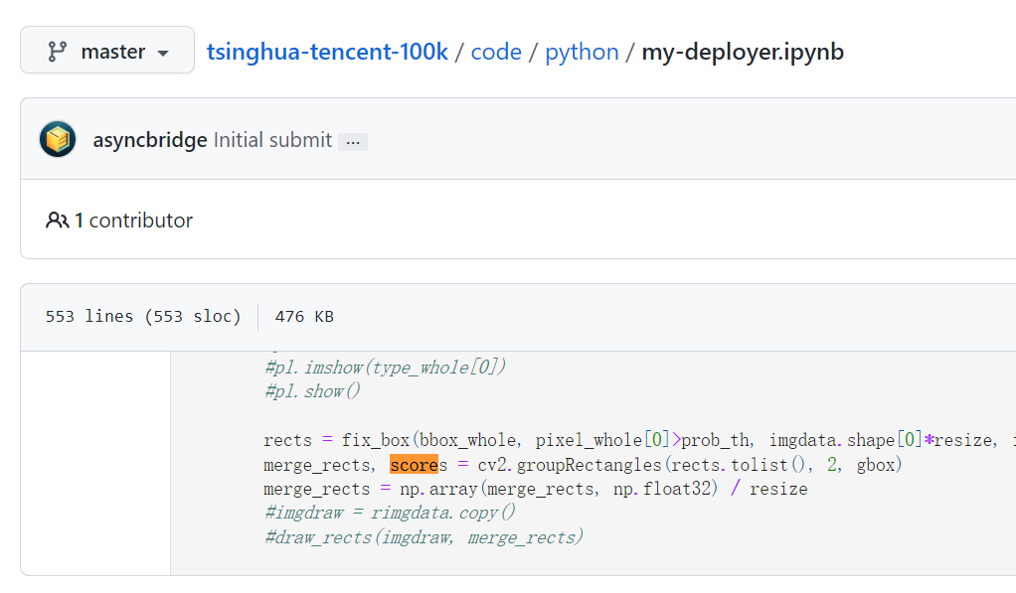Click the git branch icon
Screen dimensions: 1016x593
pos(57,51)
